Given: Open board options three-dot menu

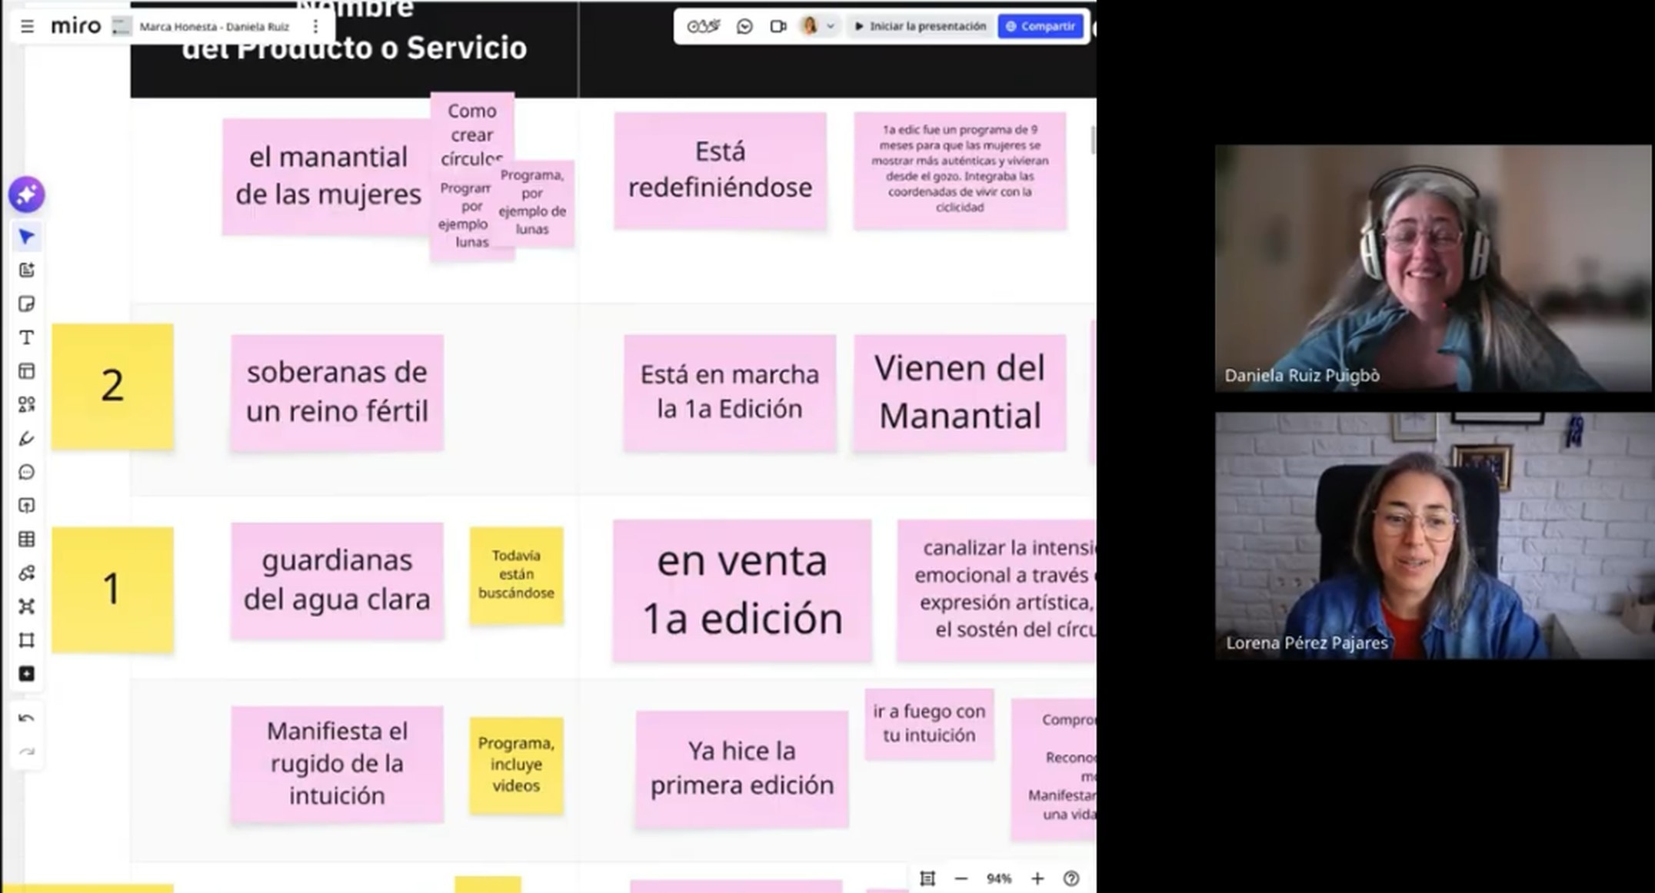Looking at the screenshot, I should coord(315,27).
